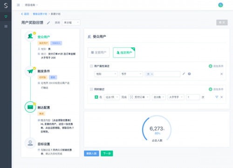Open the 大于等于 comparison dropdown

pos(176,97)
